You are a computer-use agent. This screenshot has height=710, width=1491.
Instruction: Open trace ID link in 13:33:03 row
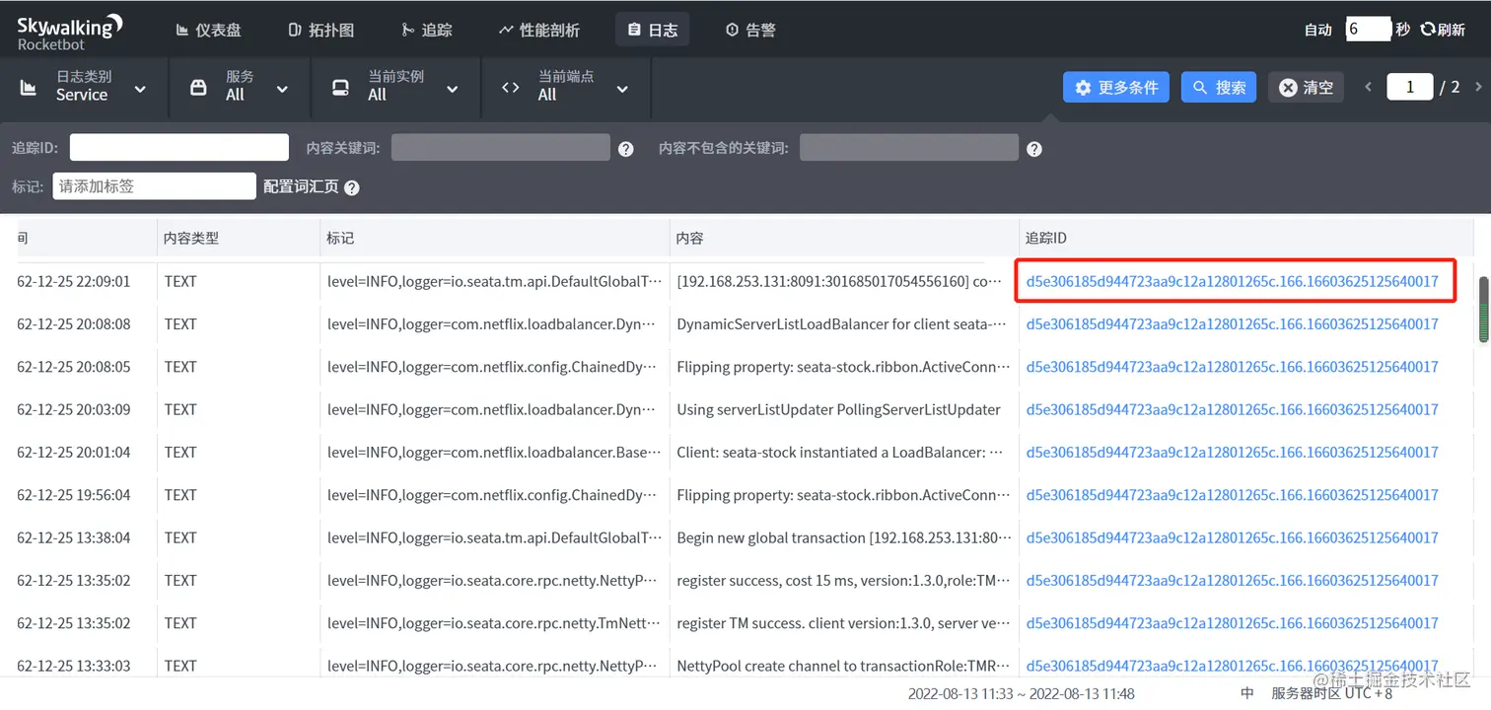[1232, 666]
